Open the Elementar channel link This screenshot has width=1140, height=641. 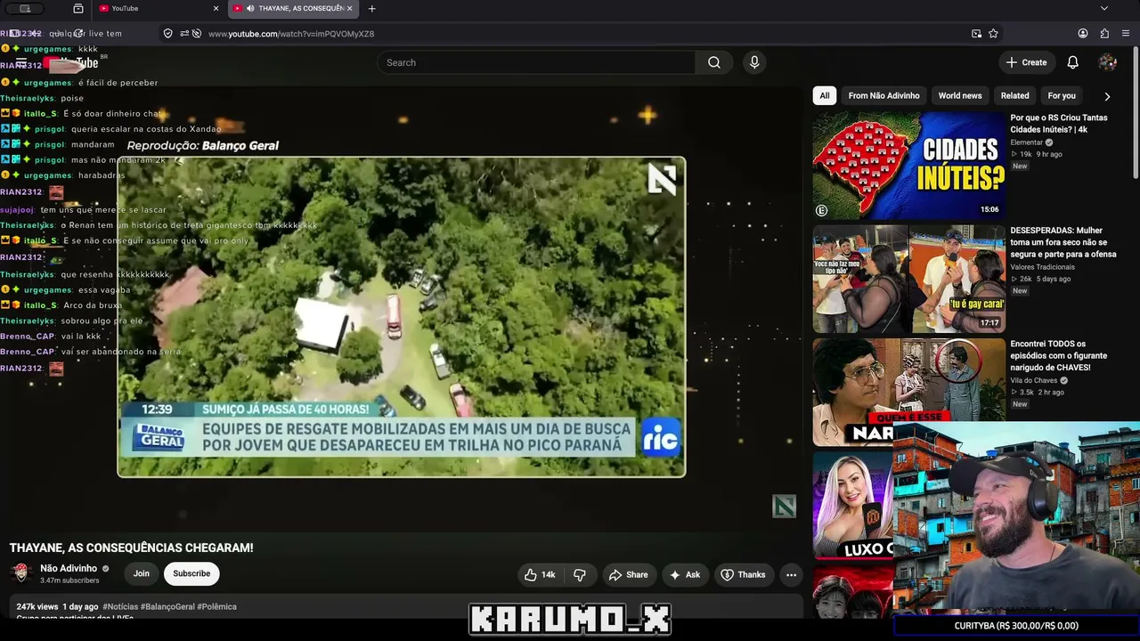[x=1026, y=142]
